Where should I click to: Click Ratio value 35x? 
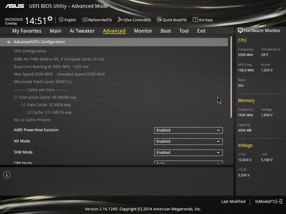point(240,86)
